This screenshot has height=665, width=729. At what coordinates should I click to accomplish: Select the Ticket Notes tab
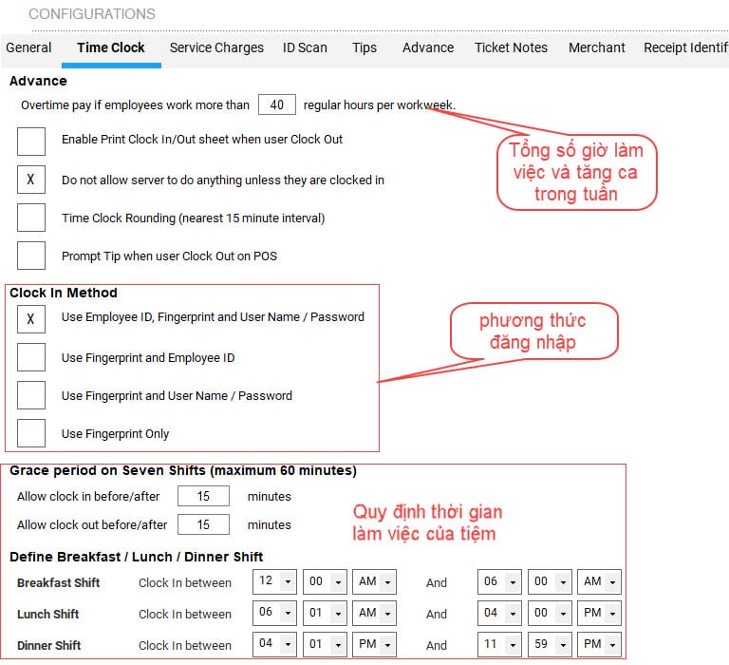click(511, 47)
